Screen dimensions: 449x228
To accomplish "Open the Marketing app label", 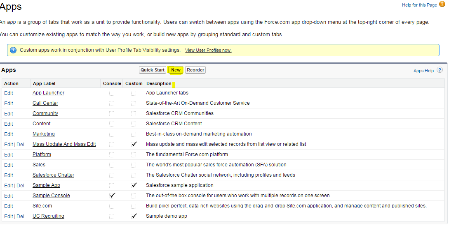I will pos(44,134).
